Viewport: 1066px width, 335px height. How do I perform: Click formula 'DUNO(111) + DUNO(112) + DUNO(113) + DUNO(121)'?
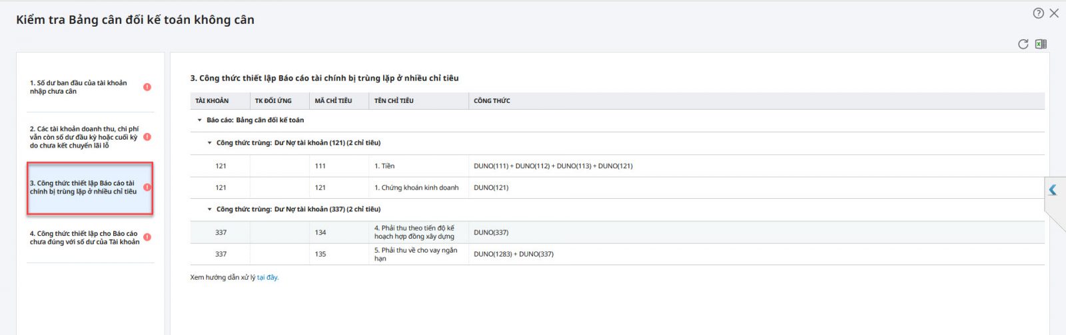[x=553, y=166]
